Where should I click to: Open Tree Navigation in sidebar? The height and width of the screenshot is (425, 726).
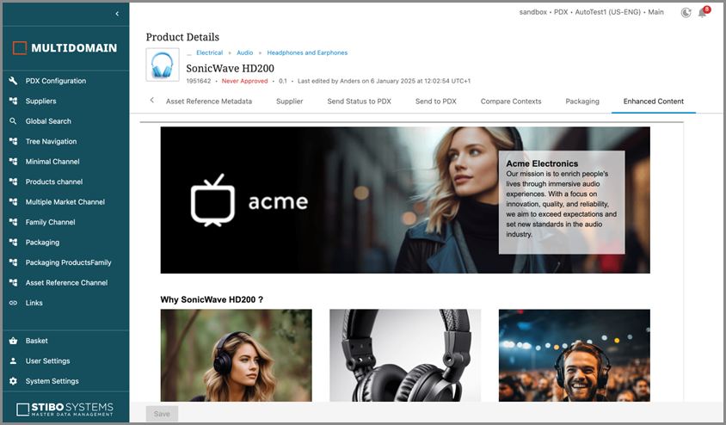(51, 141)
